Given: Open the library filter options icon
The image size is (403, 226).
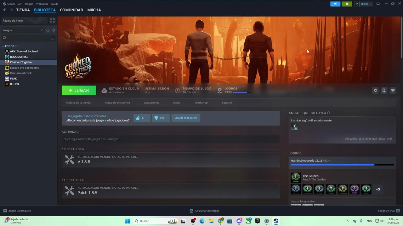Looking at the screenshot, I should [53, 38].
